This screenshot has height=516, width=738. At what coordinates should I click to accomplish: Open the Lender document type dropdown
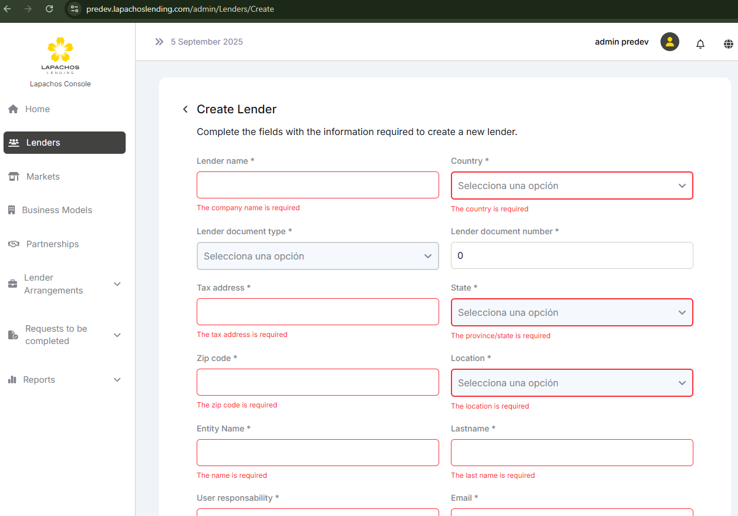(x=318, y=256)
